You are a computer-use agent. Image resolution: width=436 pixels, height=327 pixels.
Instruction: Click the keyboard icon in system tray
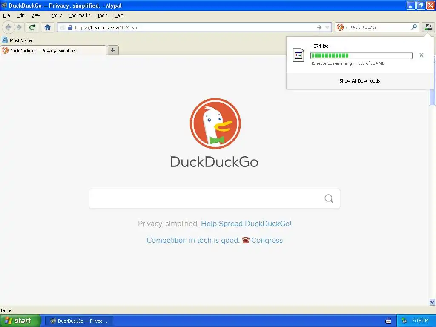point(388,321)
